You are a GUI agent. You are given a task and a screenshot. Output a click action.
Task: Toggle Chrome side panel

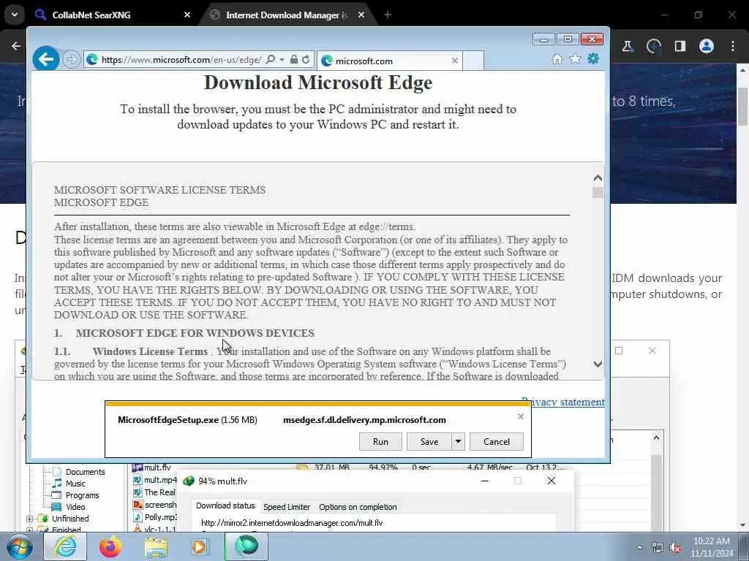click(680, 46)
